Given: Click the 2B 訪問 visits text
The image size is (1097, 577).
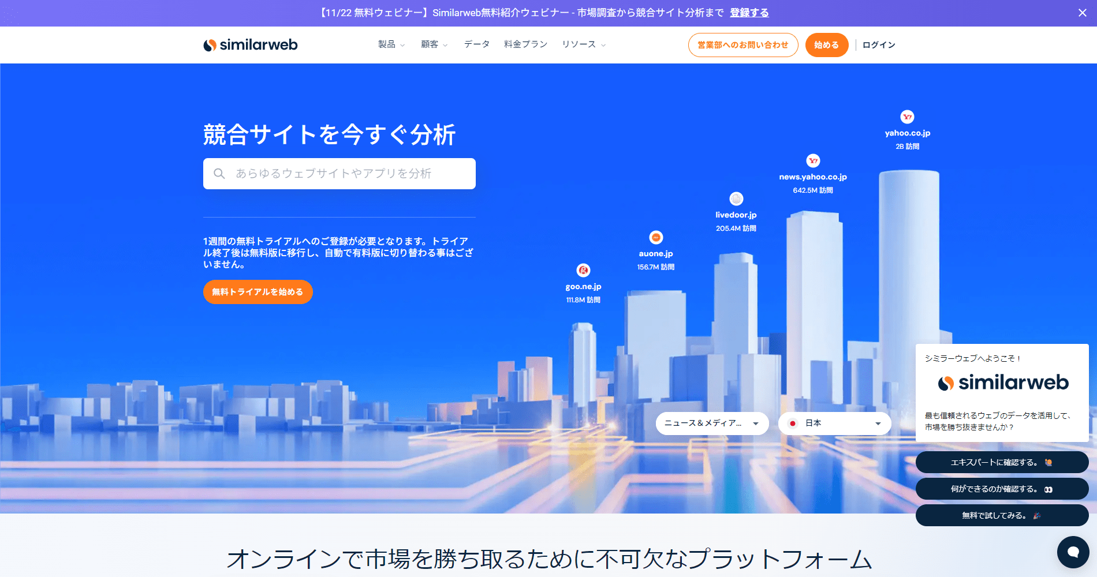Looking at the screenshot, I should pyautogui.click(x=908, y=147).
